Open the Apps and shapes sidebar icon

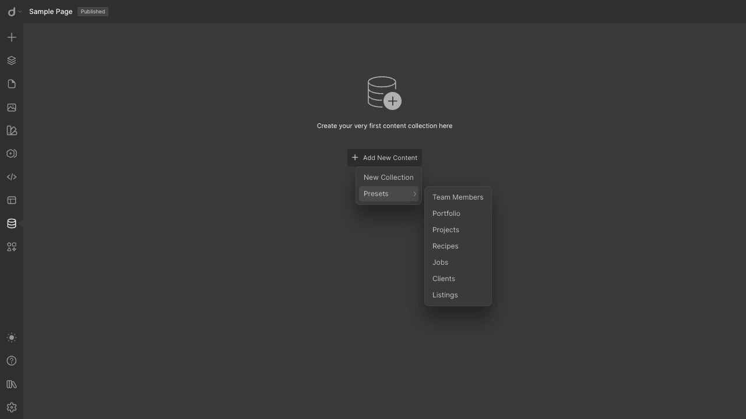[x=12, y=247]
